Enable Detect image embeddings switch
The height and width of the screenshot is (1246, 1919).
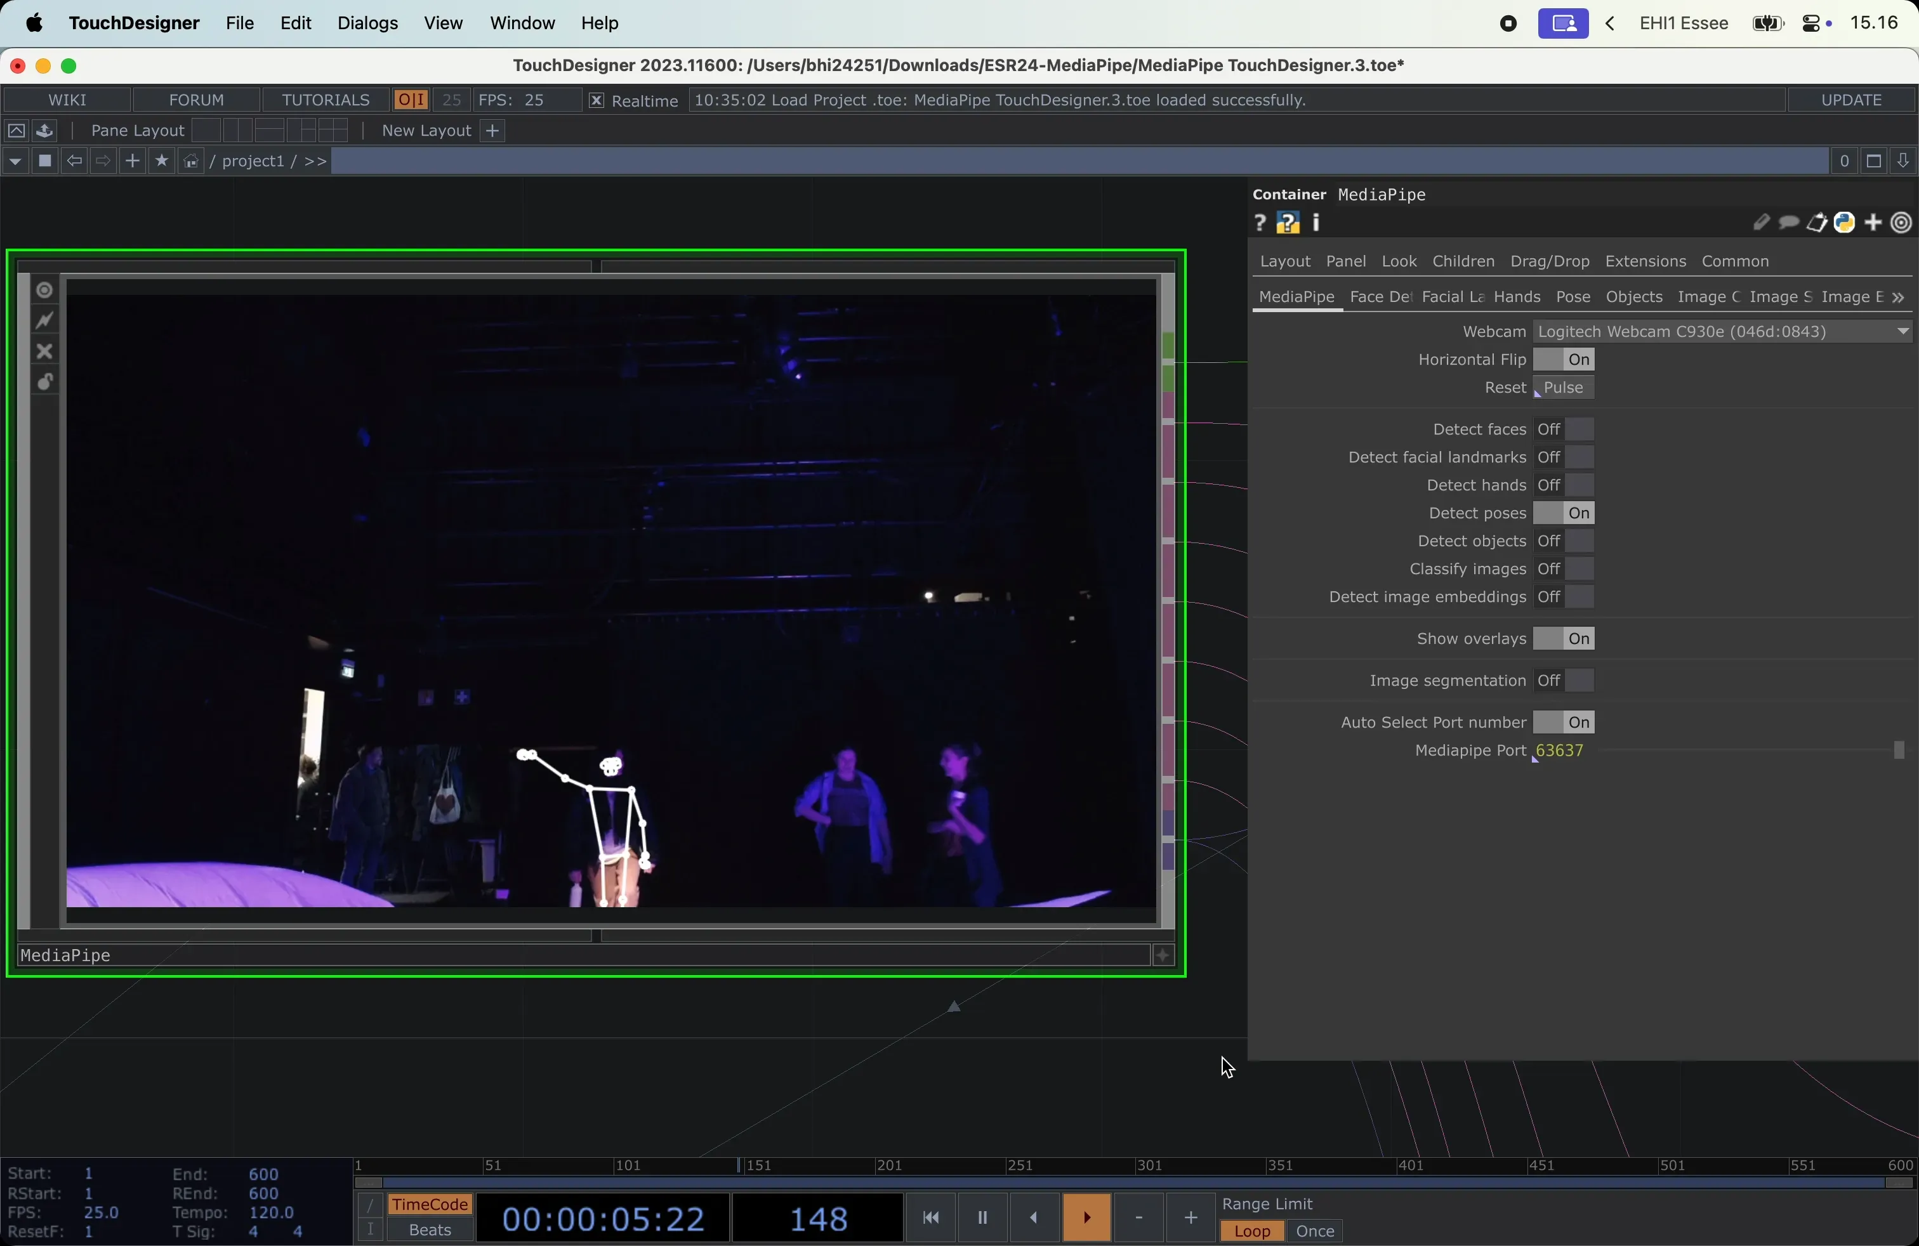(x=1564, y=598)
